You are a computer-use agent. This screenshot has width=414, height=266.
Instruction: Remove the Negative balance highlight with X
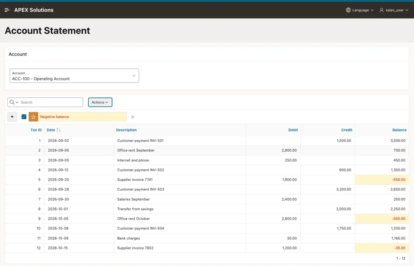[x=133, y=117]
